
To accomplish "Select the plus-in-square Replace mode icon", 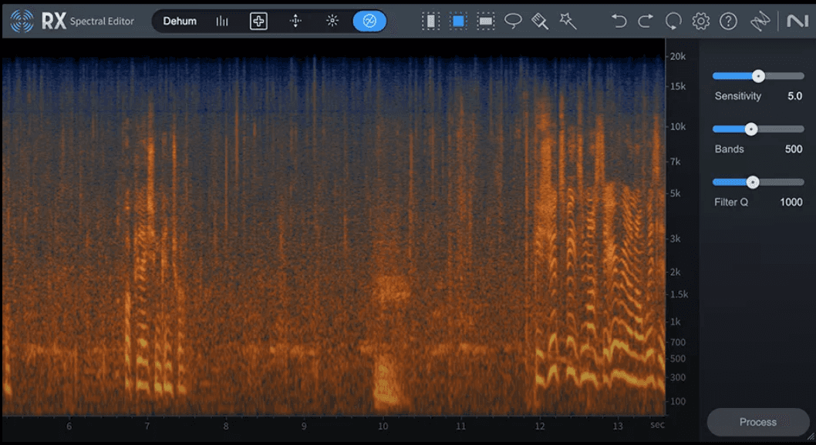I will click(x=258, y=22).
